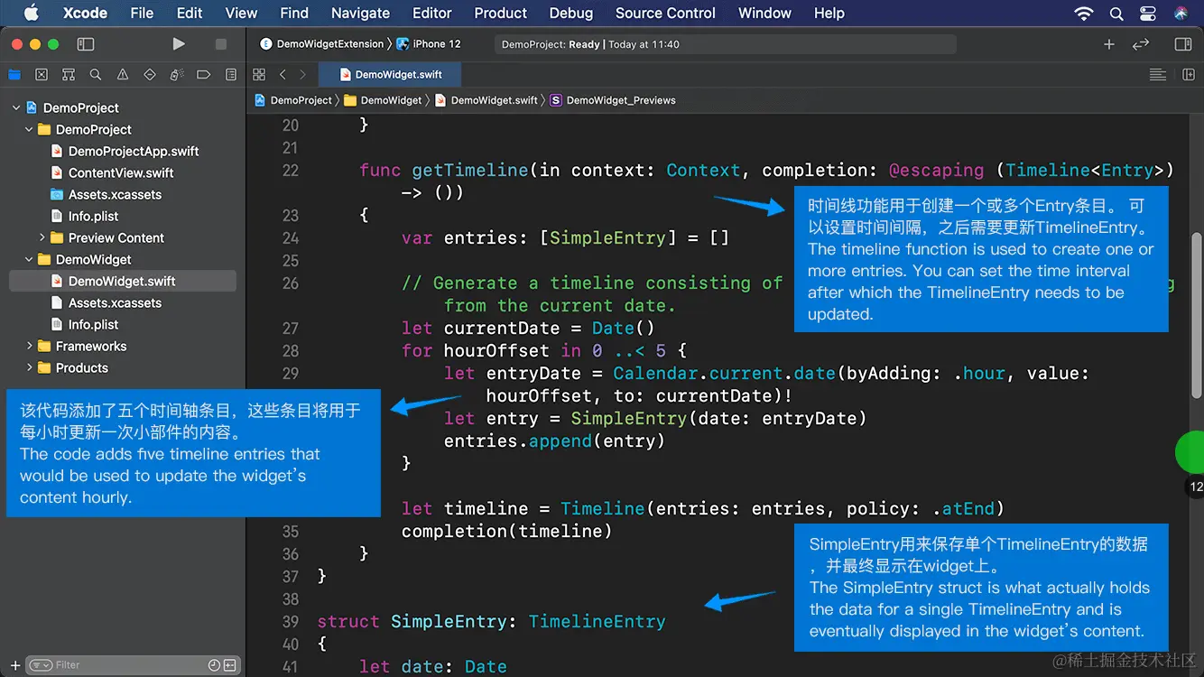The width and height of the screenshot is (1204, 677).
Task: Open filter options dropdown in Filter field
Action: tap(41, 665)
